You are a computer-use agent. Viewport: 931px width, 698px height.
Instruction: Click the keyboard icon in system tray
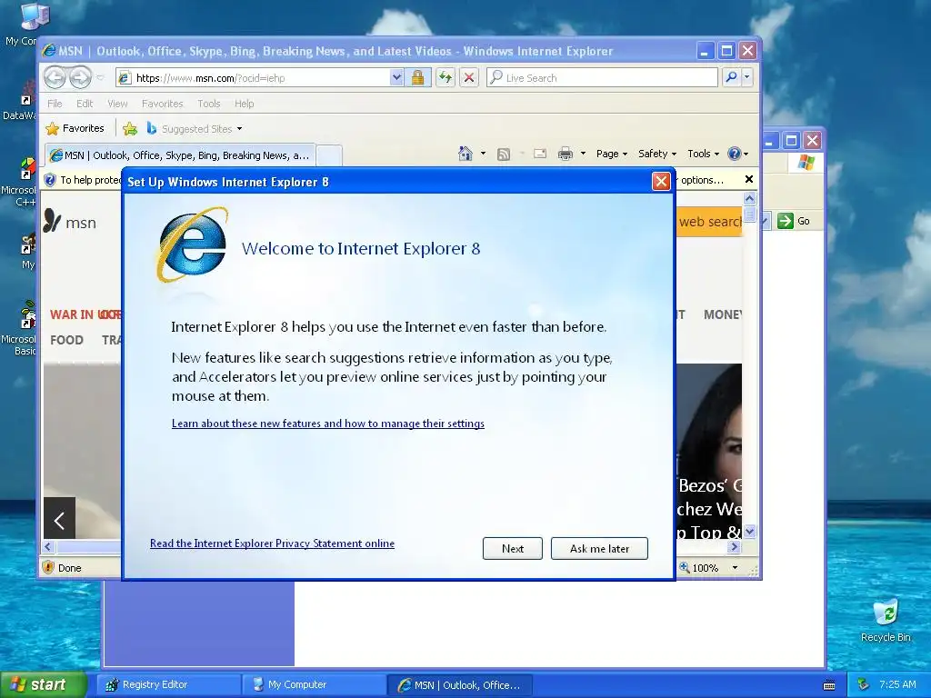coord(829,685)
